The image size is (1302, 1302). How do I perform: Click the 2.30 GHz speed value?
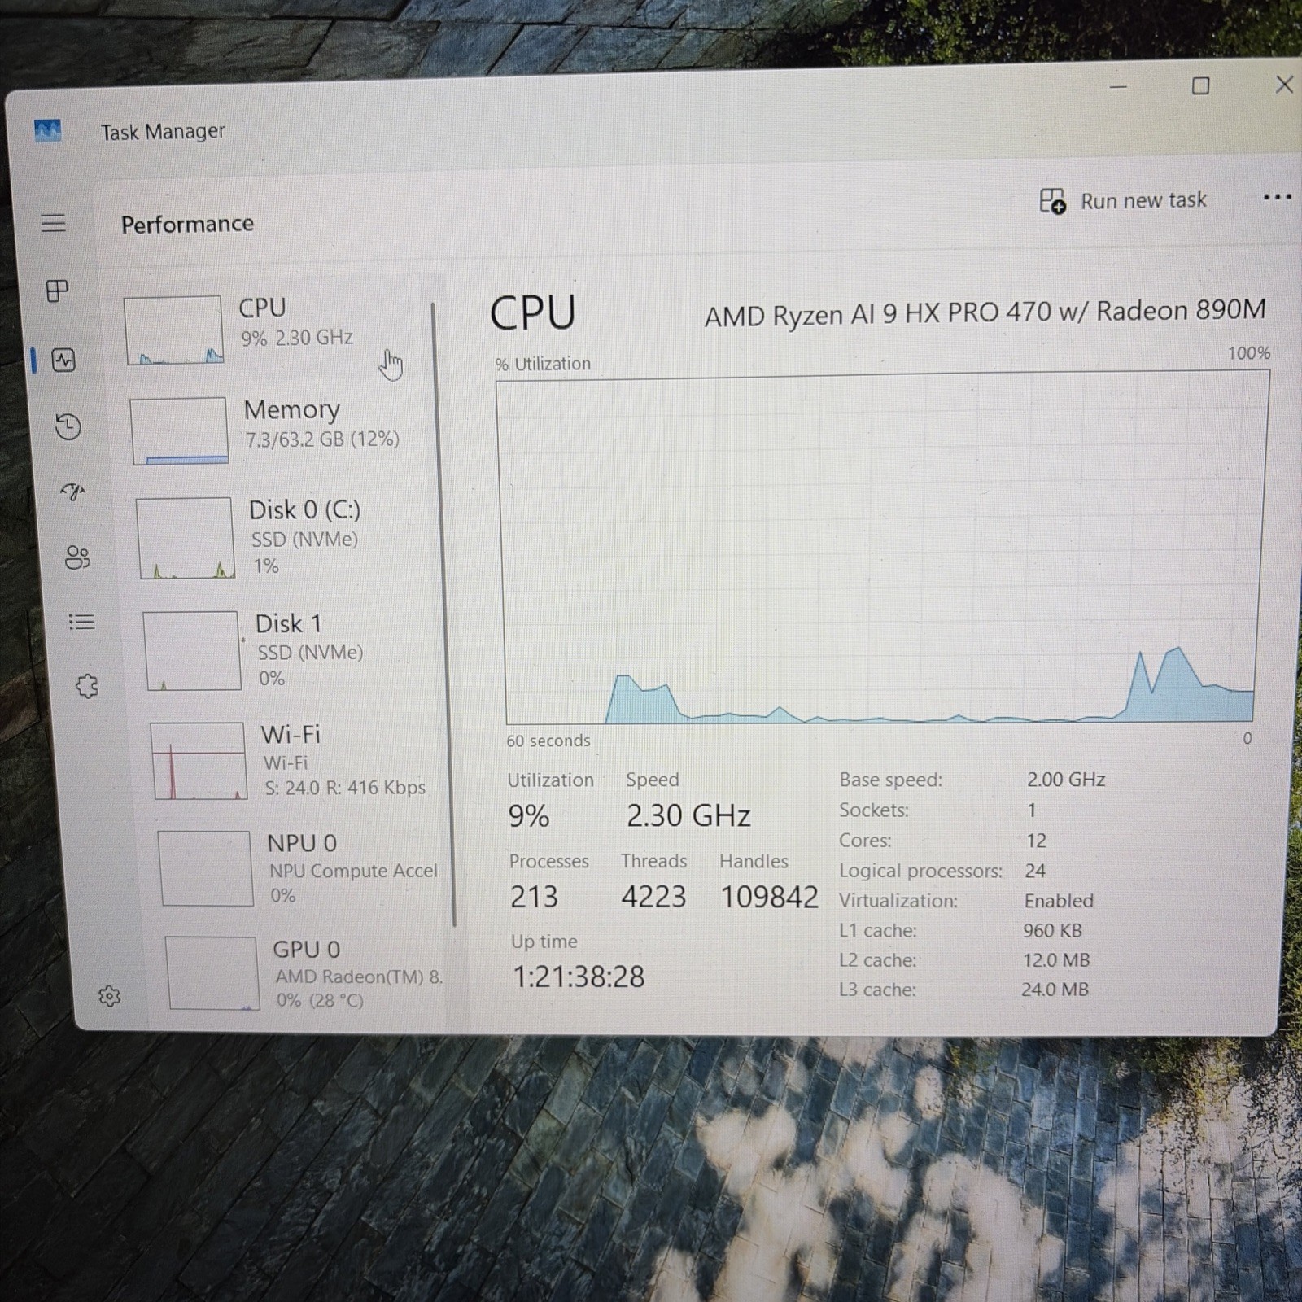coord(688,815)
